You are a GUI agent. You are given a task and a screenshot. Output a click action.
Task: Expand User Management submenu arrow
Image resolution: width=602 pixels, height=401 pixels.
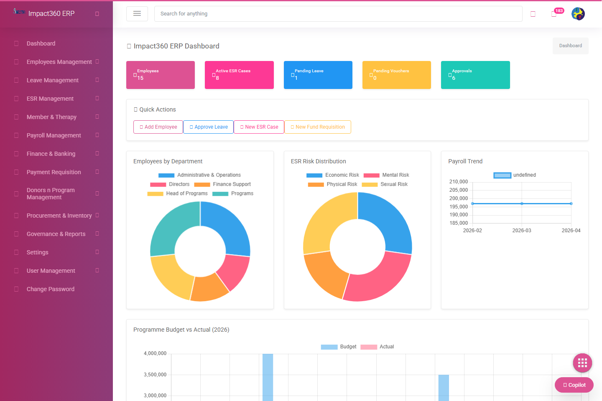click(x=97, y=270)
